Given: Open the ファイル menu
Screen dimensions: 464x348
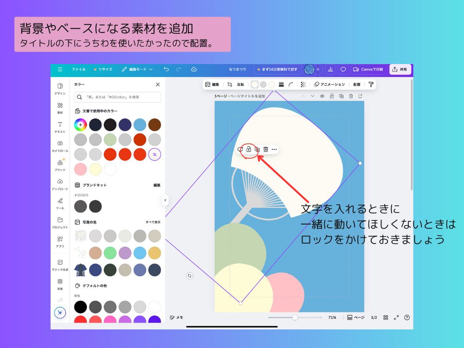Looking at the screenshot, I should [x=79, y=69].
